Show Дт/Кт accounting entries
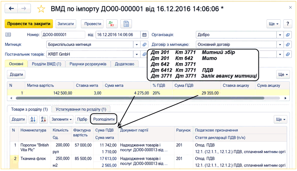Viewport: 297px width, 171px height. [112, 24]
